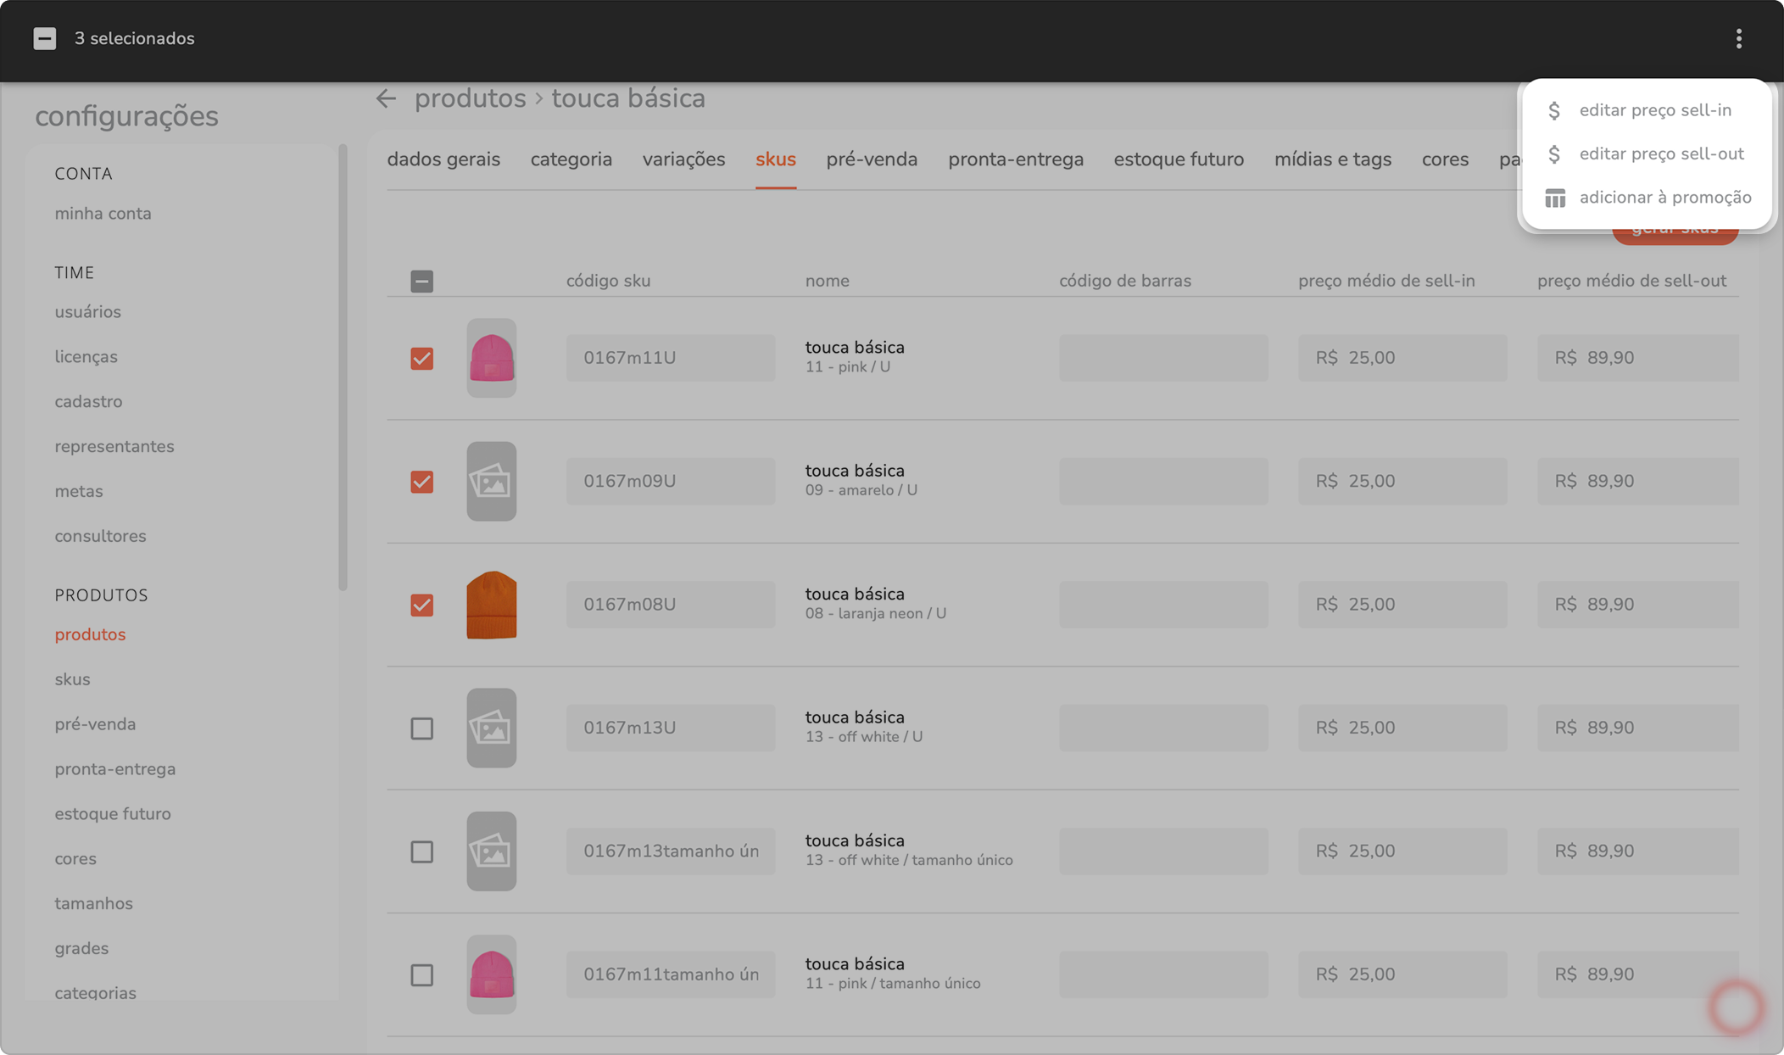Click the floating red circle button

1736,1007
